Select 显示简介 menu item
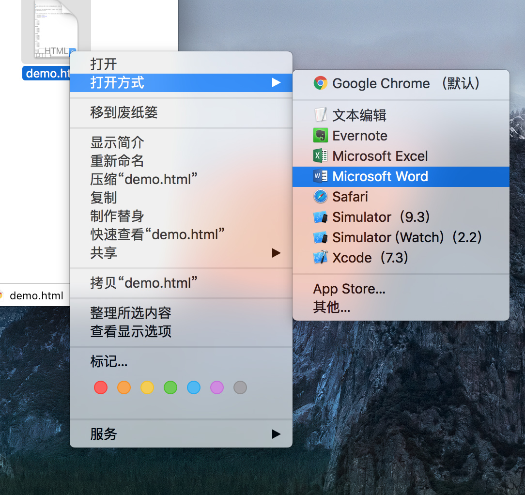The image size is (525, 495). click(x=181, y=142)
